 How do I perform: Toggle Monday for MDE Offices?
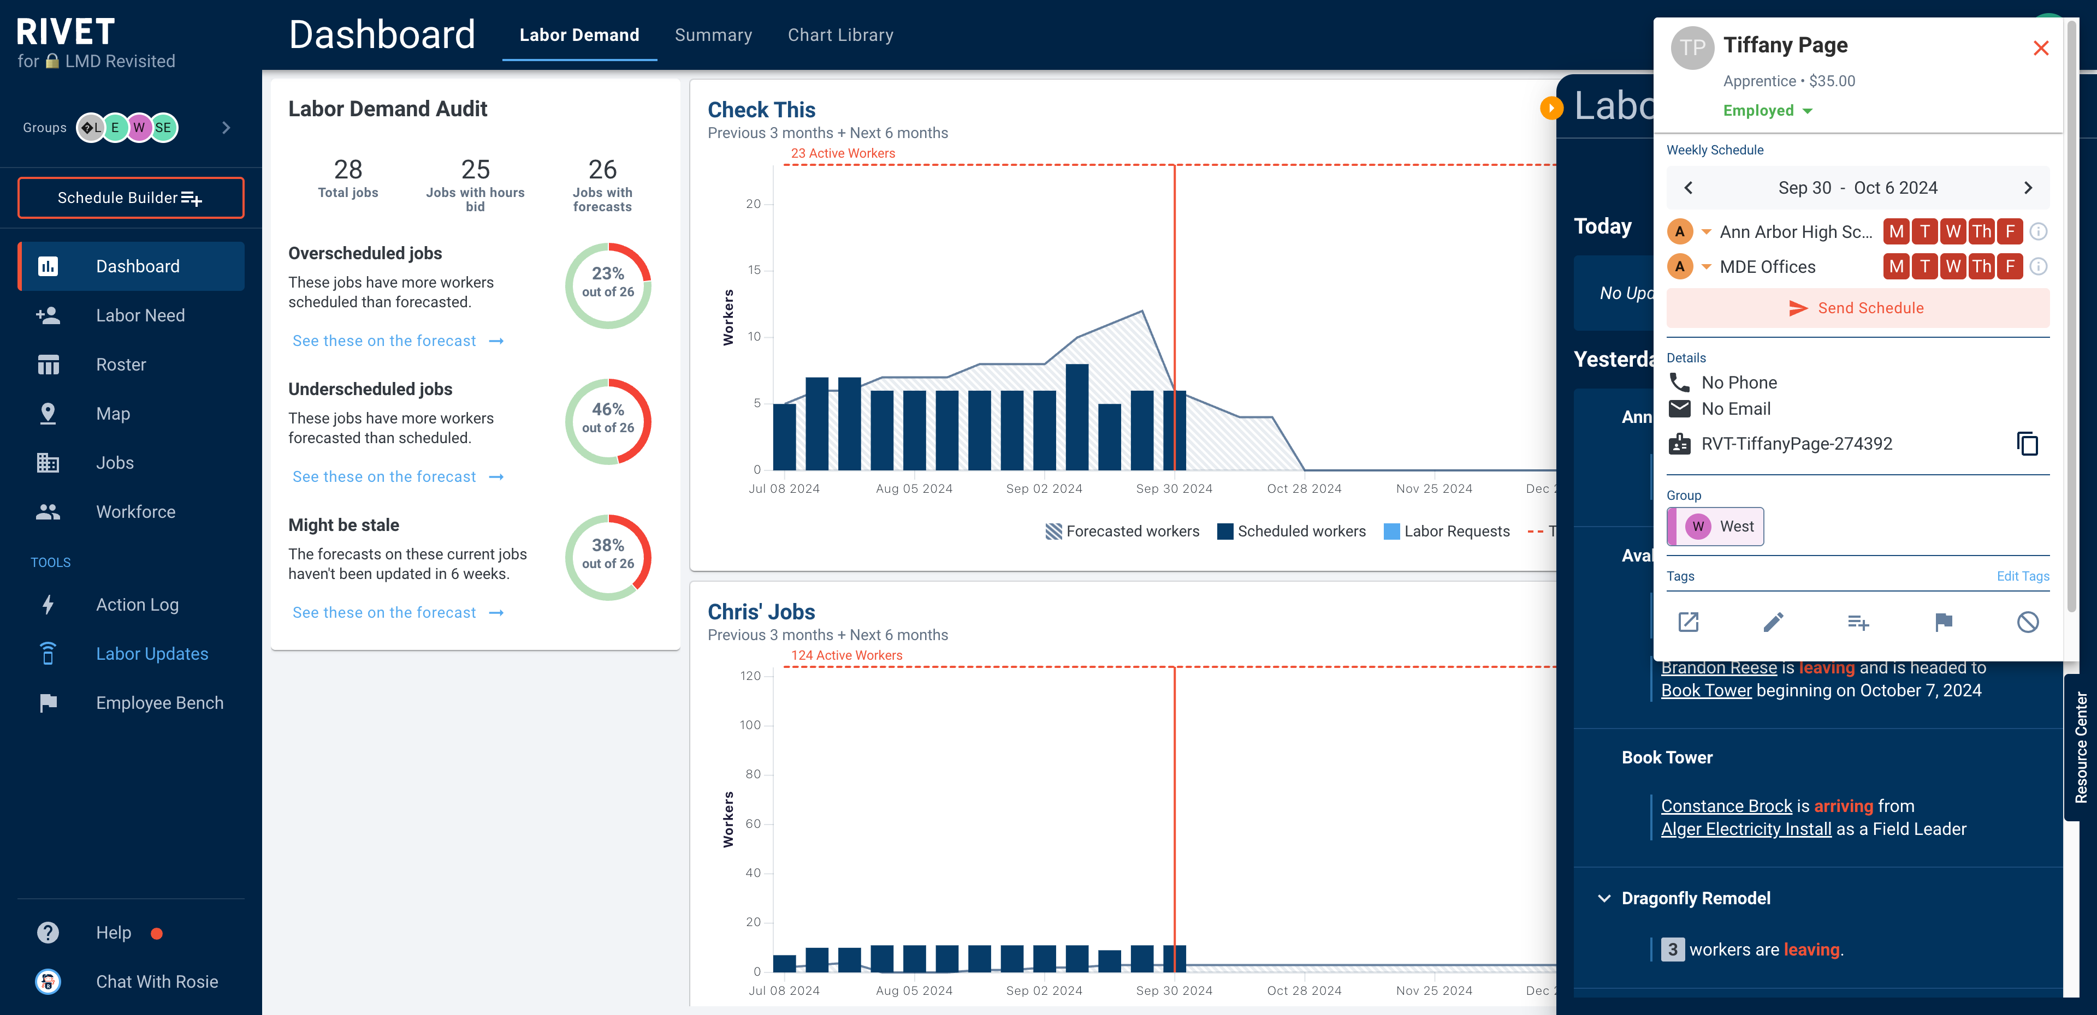pos(1897,267)
